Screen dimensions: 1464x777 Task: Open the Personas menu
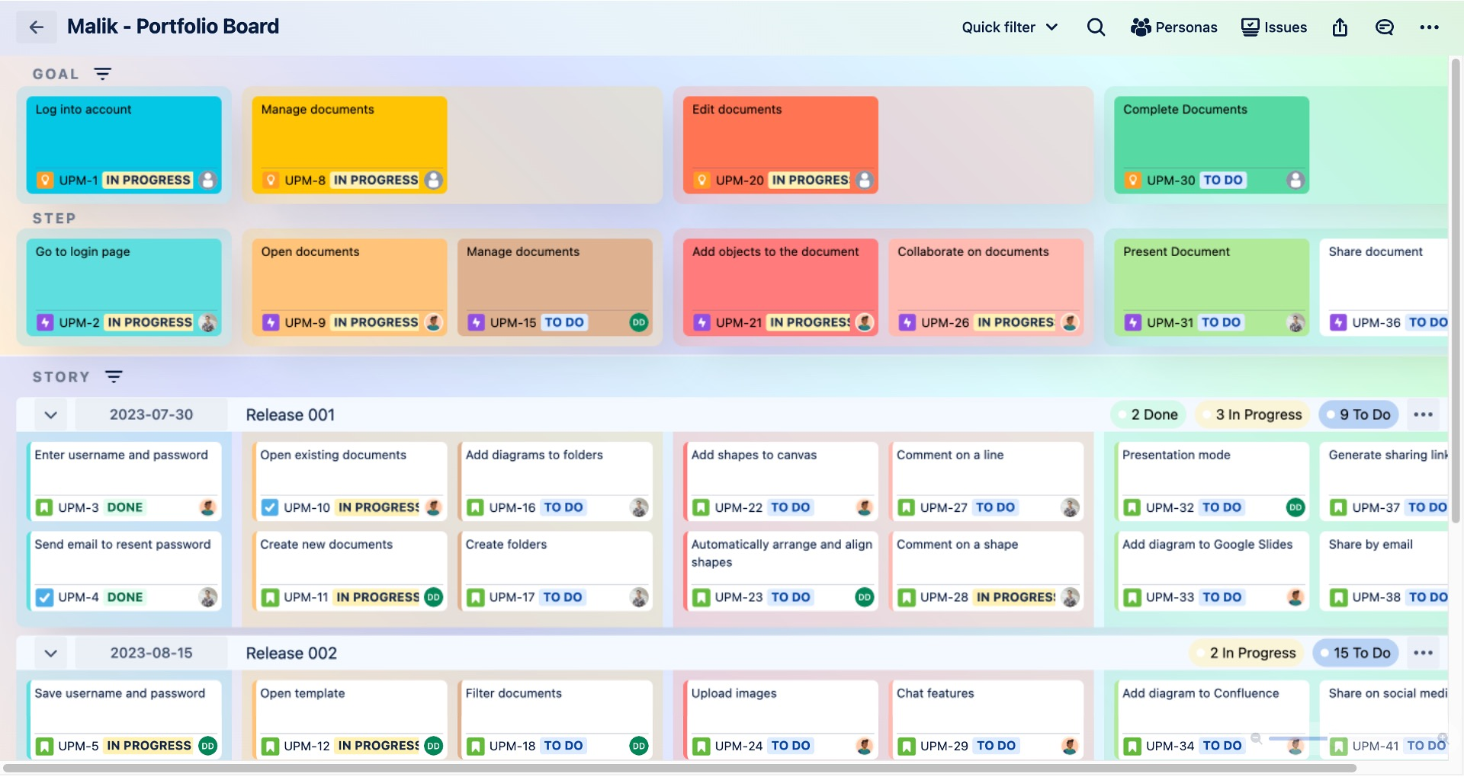(1173, 27)
